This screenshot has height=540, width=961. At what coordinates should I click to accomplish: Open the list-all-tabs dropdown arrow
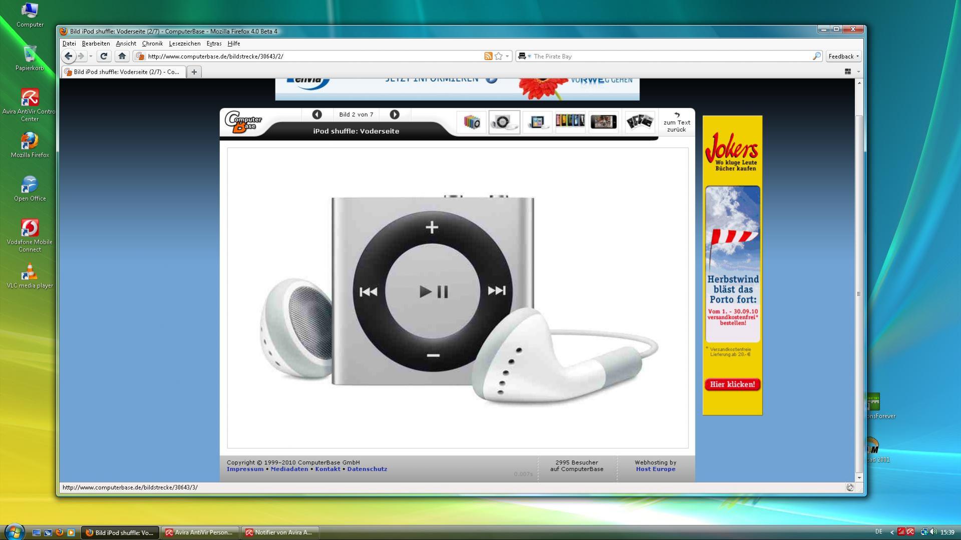coord(858,72)
